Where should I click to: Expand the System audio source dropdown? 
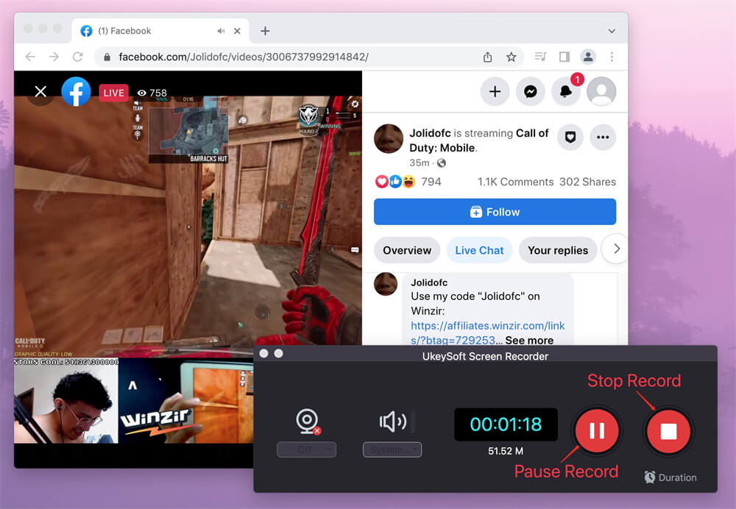point(392,449)
